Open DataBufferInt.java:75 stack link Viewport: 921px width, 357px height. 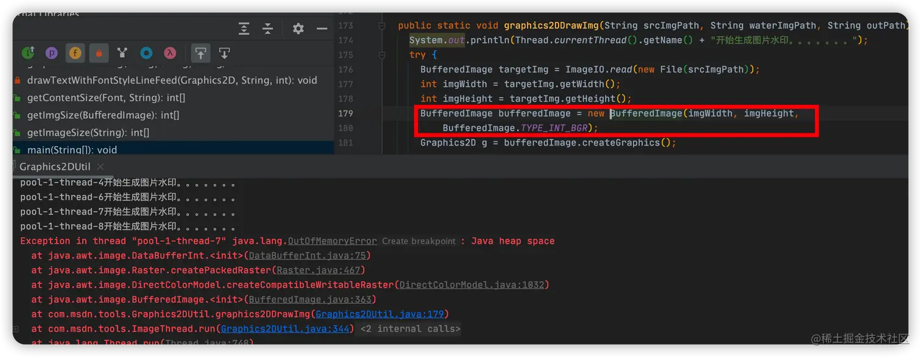pyautogui.click(x=307, y=256)
